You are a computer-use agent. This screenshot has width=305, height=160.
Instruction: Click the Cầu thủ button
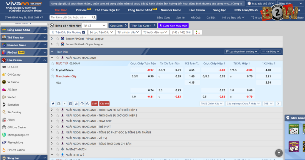(x=105, y=104)
